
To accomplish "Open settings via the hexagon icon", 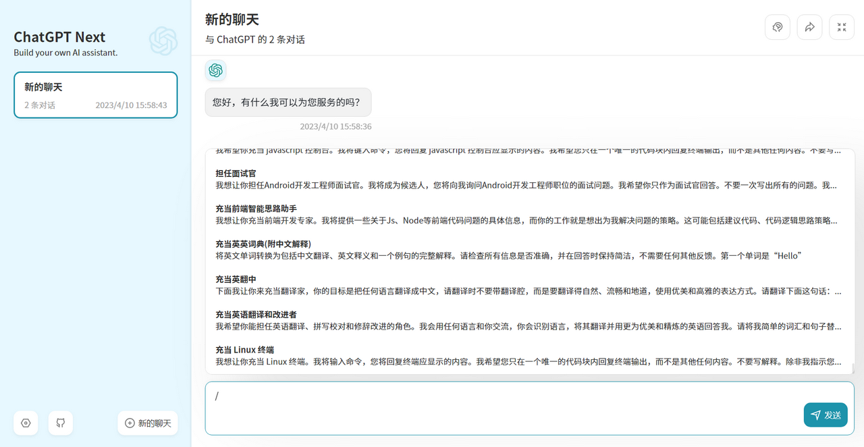I will pyautogui.click(x=26, y=423).
